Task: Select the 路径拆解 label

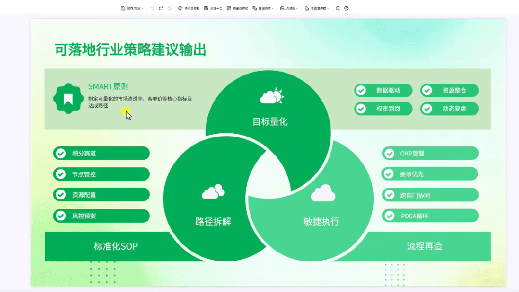Action: (213, 221)
